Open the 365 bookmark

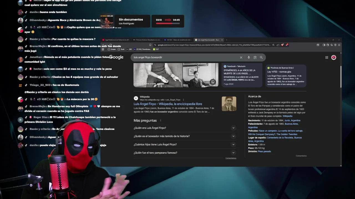point(129,49)
